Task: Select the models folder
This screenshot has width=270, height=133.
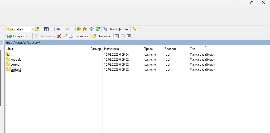Action: [16, 60]
